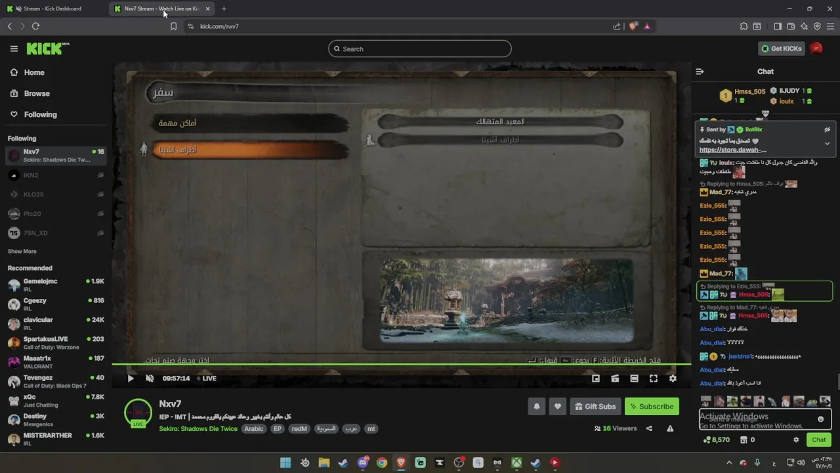Open recommended channel xQc
This screenshot has width=840, height=473.
coord(56,401)
